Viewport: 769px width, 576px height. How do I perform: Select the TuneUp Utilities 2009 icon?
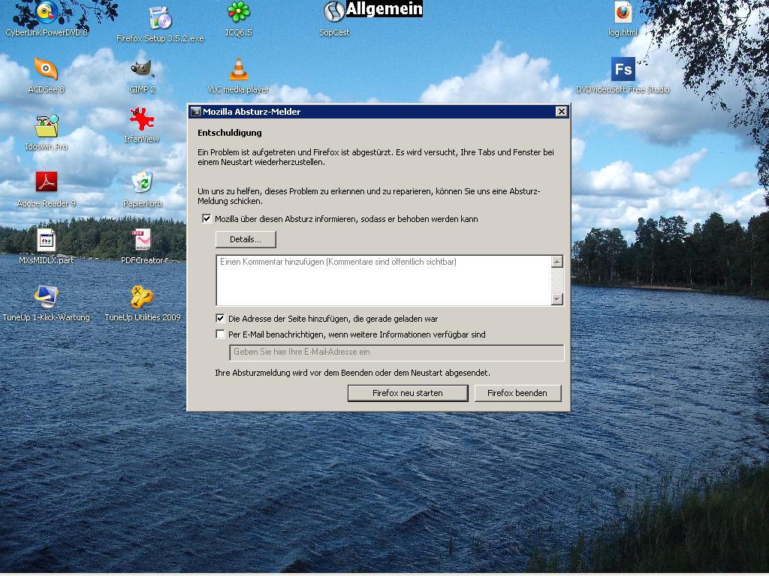click(142, 297)
